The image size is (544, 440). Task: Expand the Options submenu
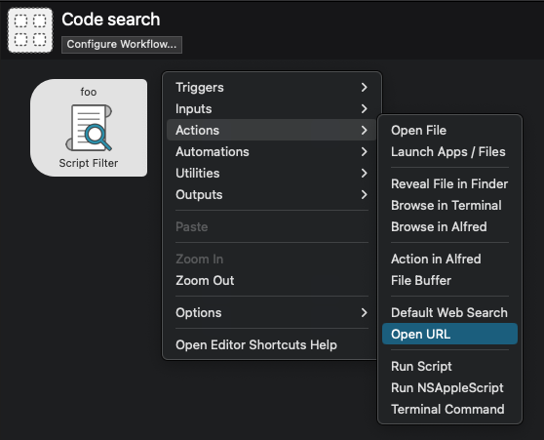click(271, 312)
